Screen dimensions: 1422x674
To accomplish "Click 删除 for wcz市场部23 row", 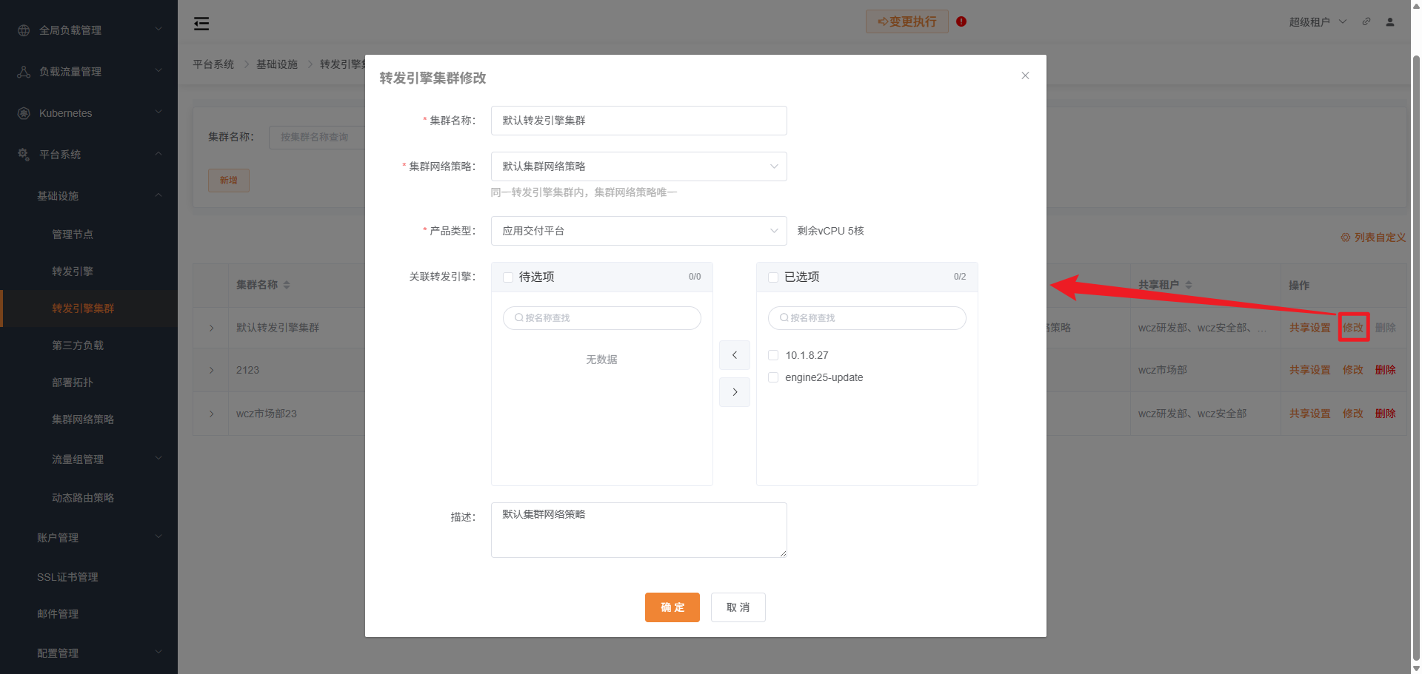I will 1385,414.
